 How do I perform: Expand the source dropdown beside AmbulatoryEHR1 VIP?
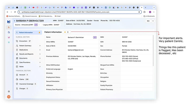[x=39, y=25]
